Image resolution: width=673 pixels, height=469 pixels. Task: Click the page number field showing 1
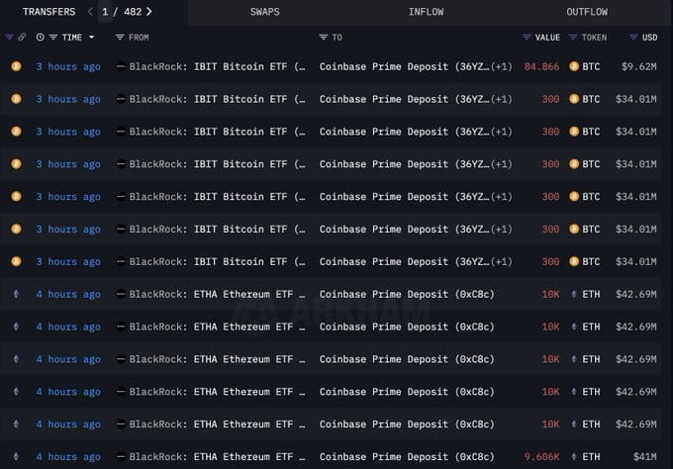[105, 12]
